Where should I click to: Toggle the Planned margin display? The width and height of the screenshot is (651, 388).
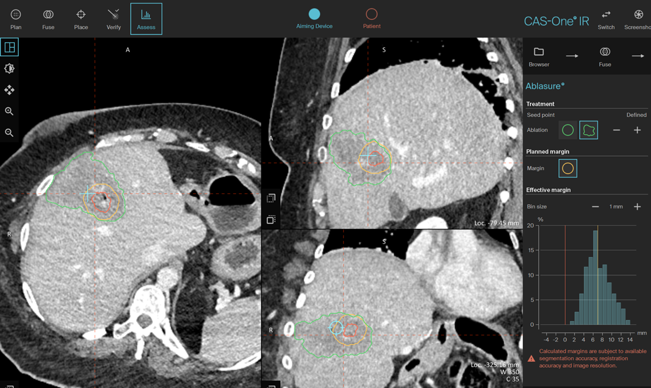[x=567, y=168]
